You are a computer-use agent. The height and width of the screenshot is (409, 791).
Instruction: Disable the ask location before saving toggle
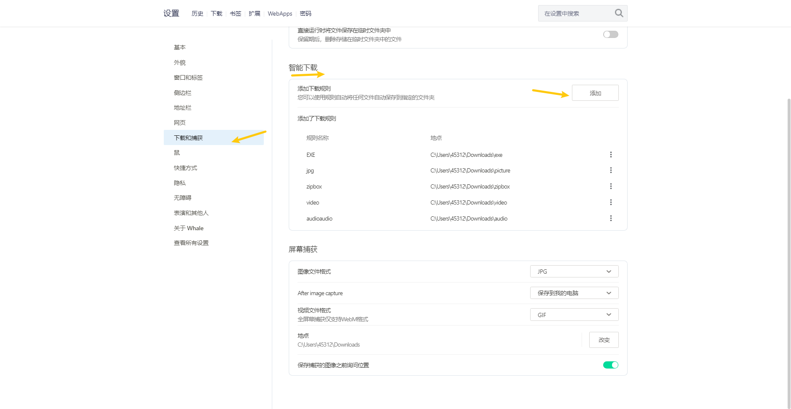click(x=610, y=365)
